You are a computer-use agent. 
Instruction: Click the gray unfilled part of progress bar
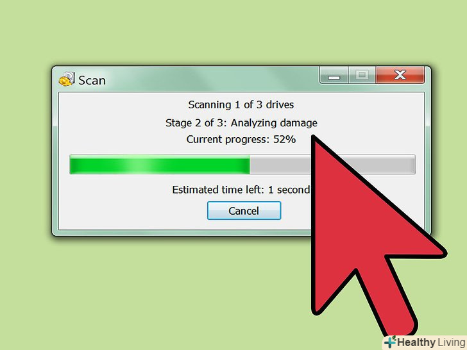[280, 165]
